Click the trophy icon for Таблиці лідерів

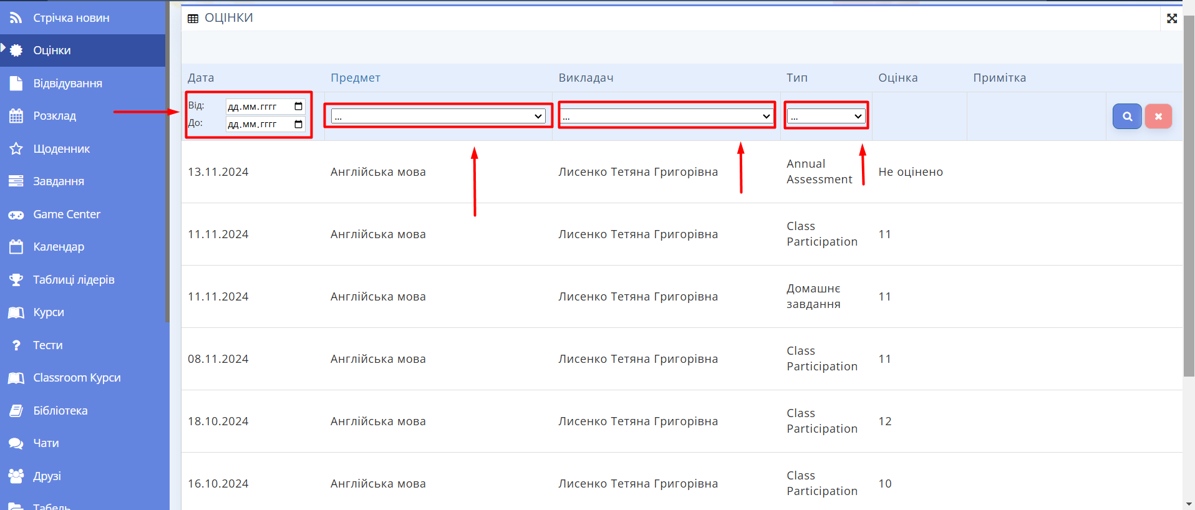tap(16, 280)
